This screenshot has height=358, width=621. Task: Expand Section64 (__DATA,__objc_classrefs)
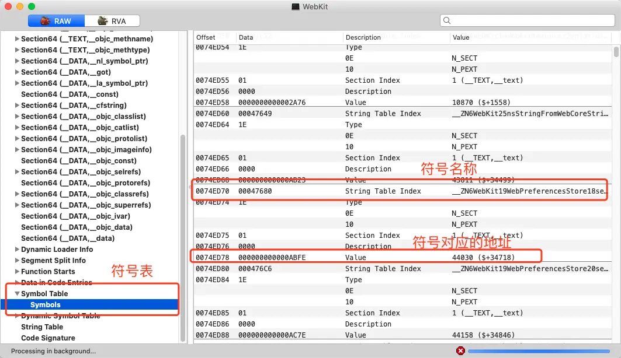[x=16, y=194]
